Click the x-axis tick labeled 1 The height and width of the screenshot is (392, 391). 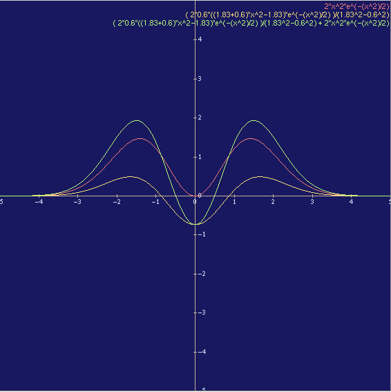(234, 202)
